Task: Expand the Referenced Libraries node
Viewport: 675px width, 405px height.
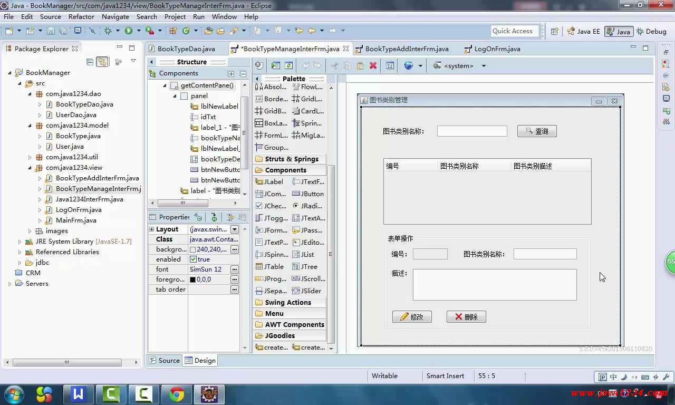Action: [x=20, y=252]
